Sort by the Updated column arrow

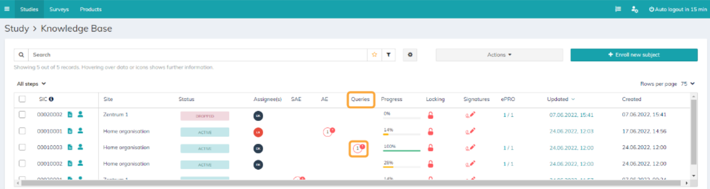pyautogui.click(x=573, y=99)
